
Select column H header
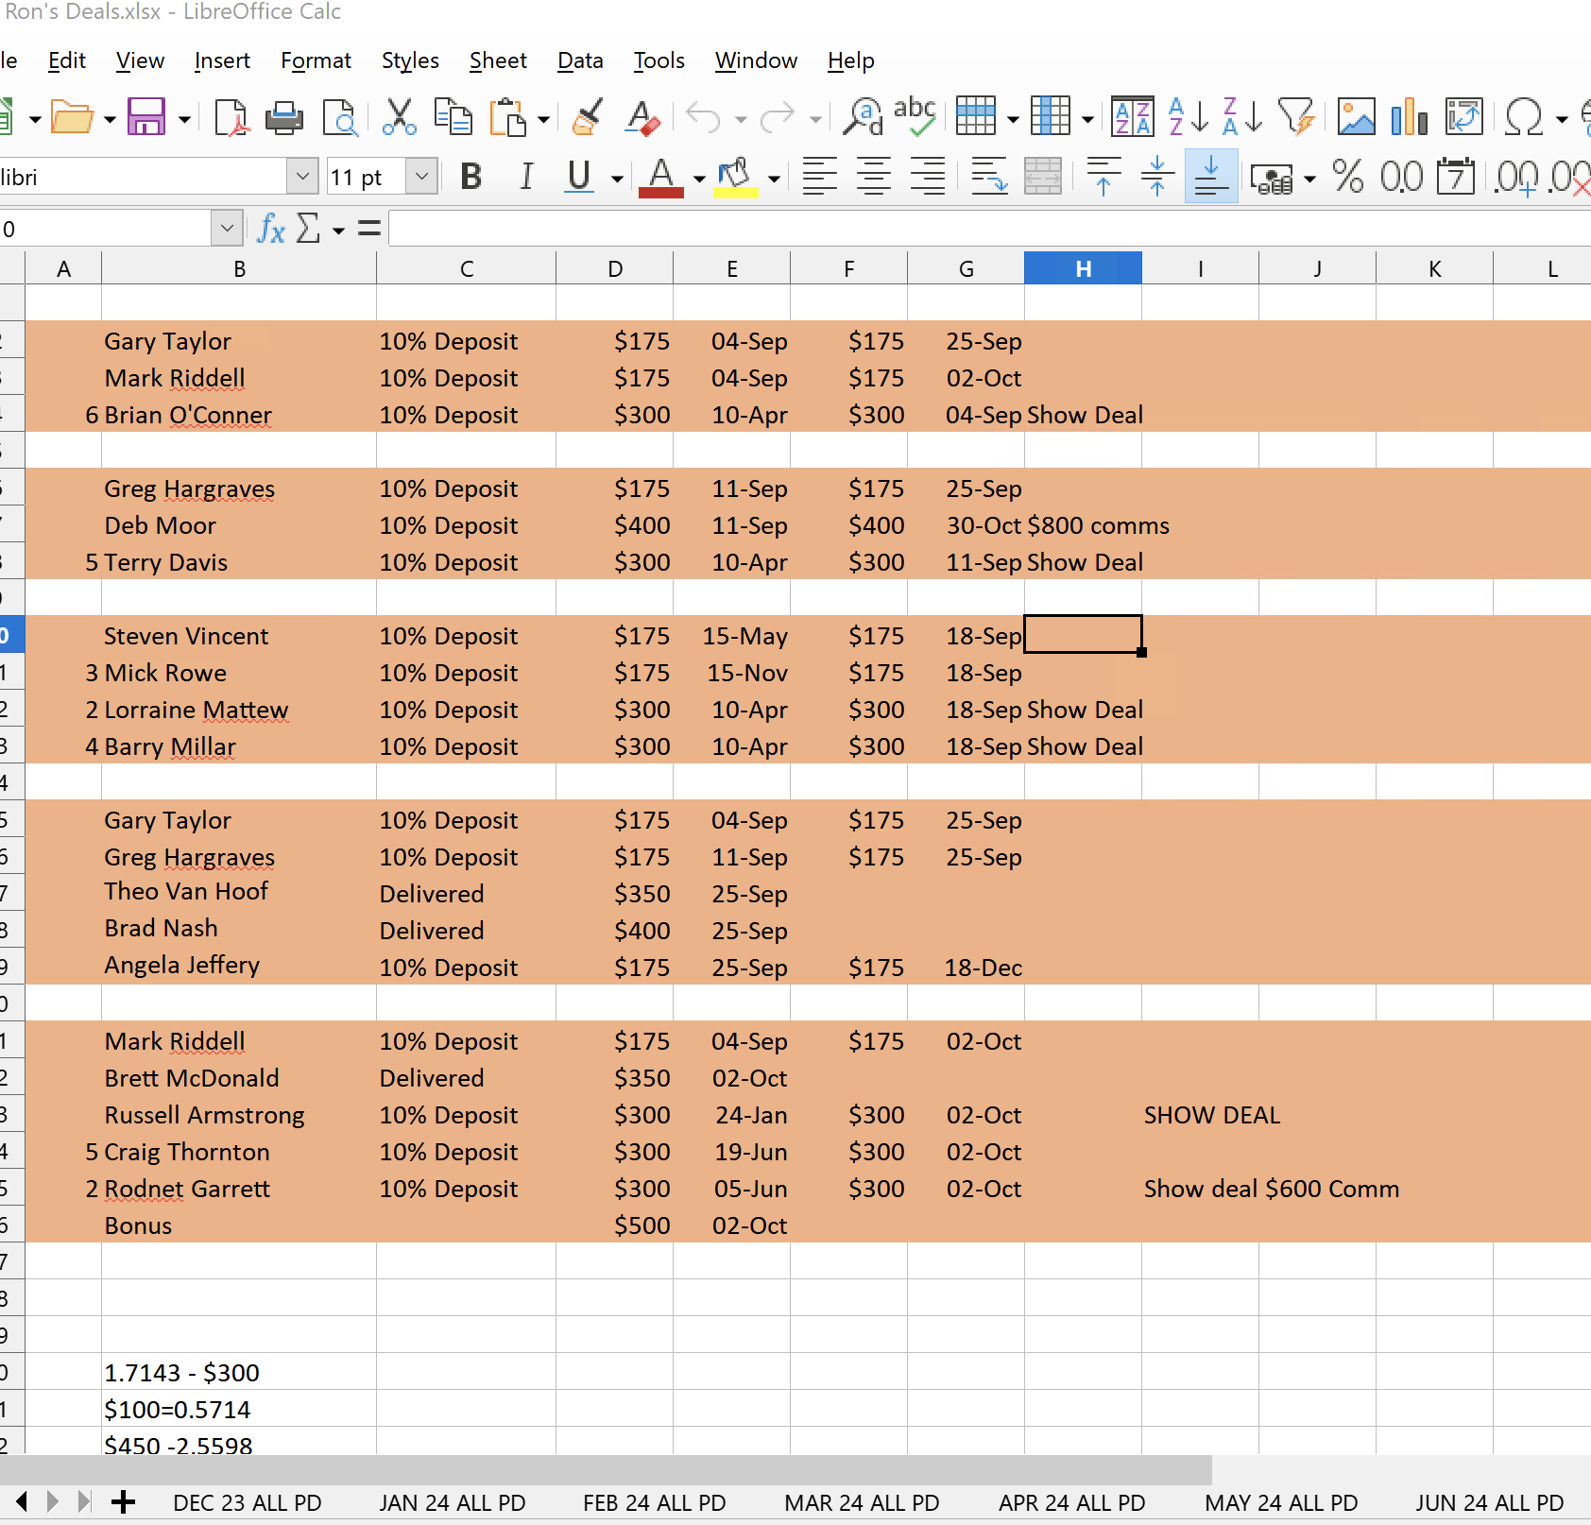1083,268
